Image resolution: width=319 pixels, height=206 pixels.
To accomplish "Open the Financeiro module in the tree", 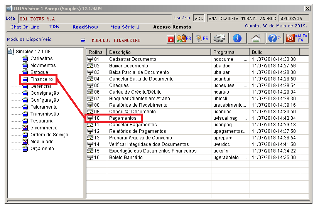I will pos(42,79).
